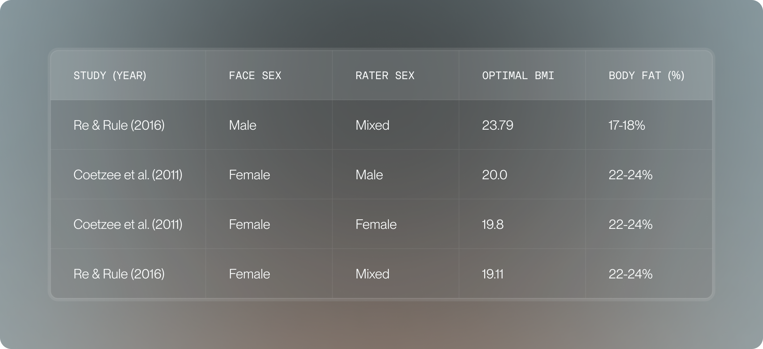Viewport: 763px width, 349px height.
Task: Select the FACE SEX column header
Action: (255, 76)
